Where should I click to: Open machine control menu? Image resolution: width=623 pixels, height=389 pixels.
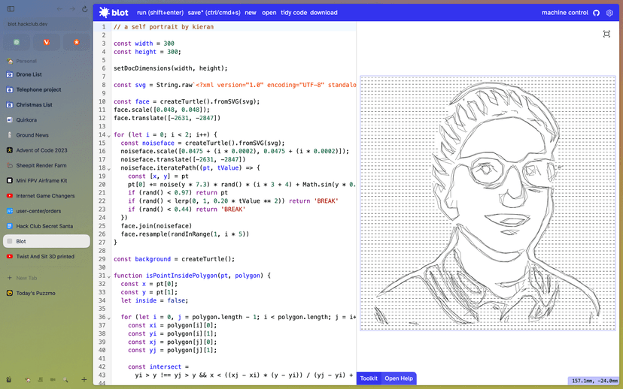[564, 13]
